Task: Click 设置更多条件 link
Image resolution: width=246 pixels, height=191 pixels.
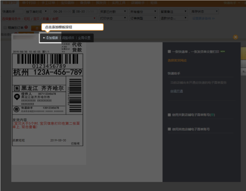Action: point(203,18)
